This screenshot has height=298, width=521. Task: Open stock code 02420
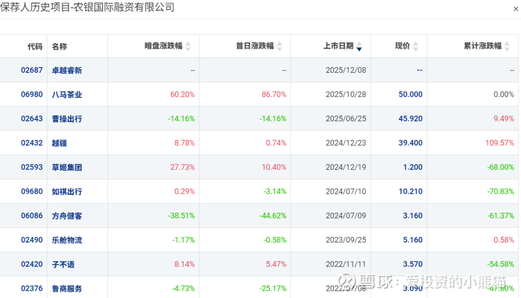click(32, 264)
